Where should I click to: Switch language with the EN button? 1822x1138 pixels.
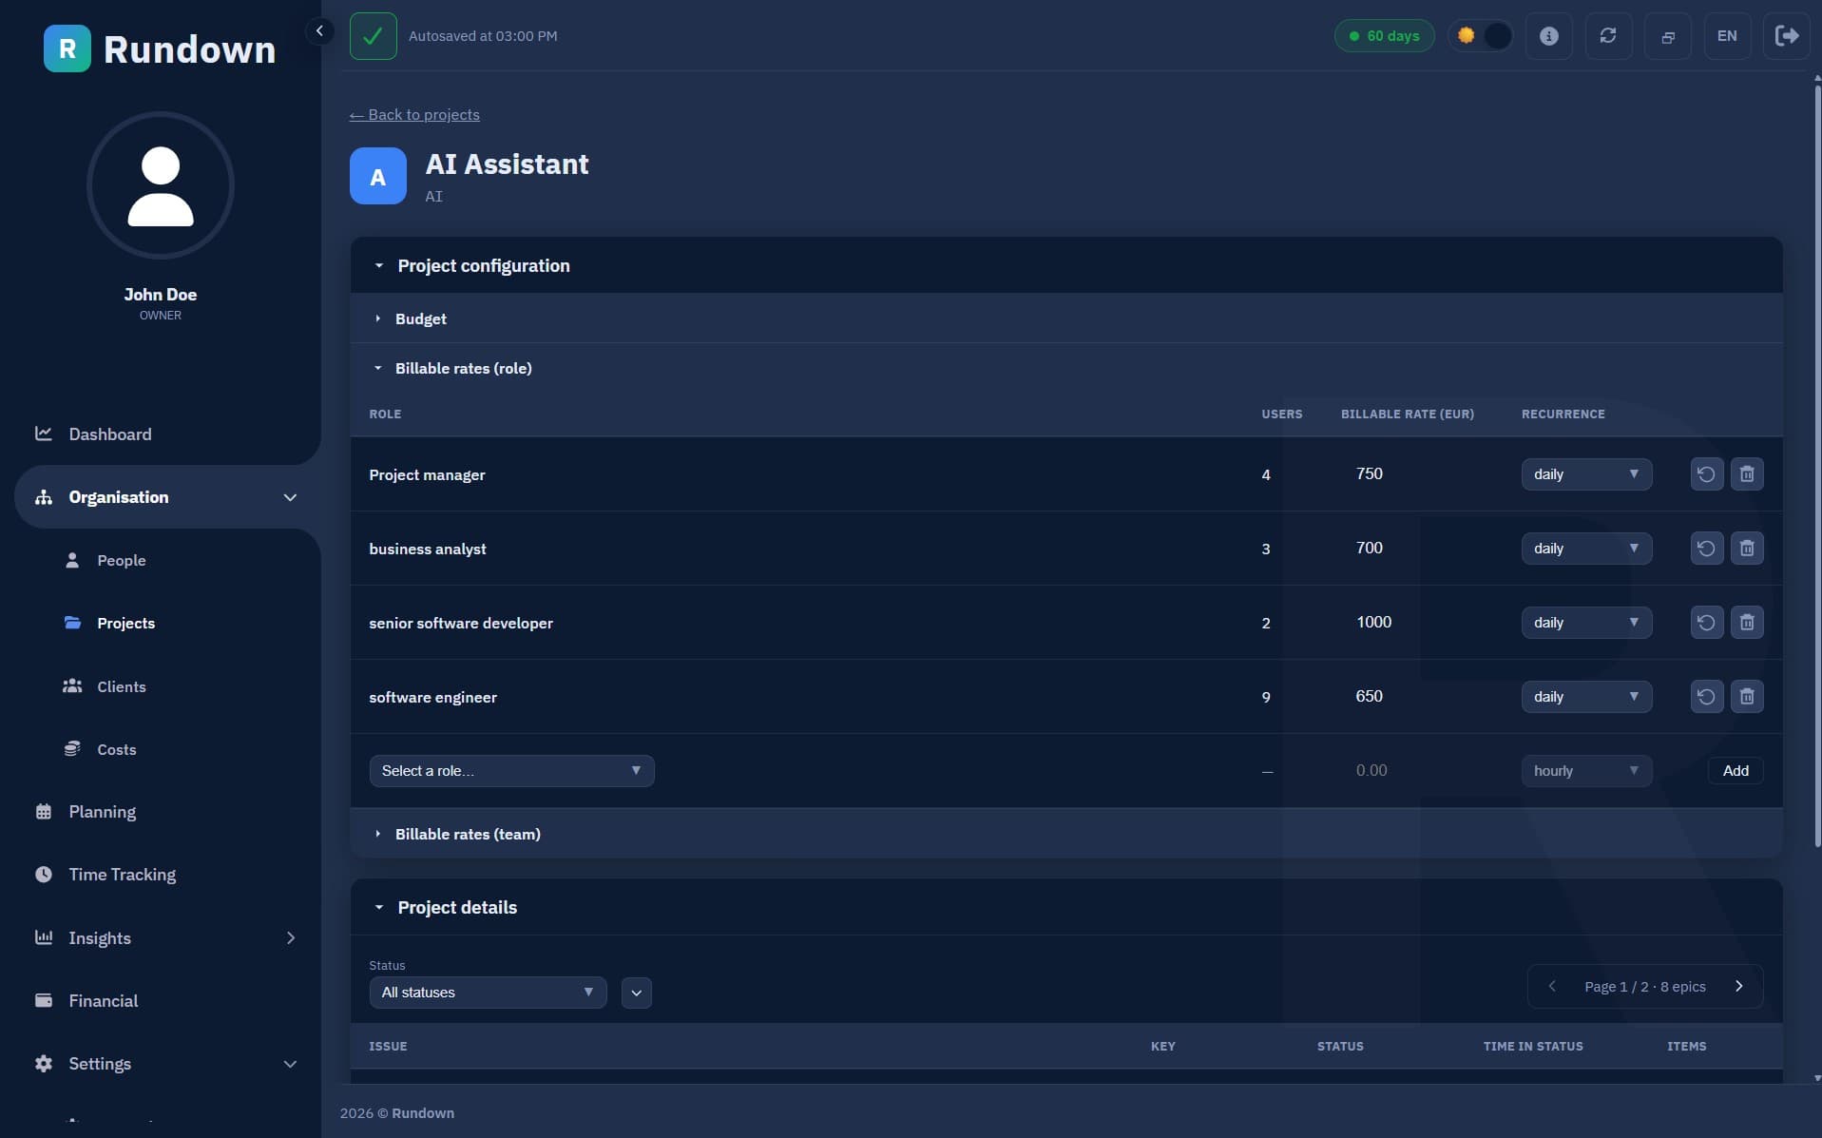tap(1727, 36)
